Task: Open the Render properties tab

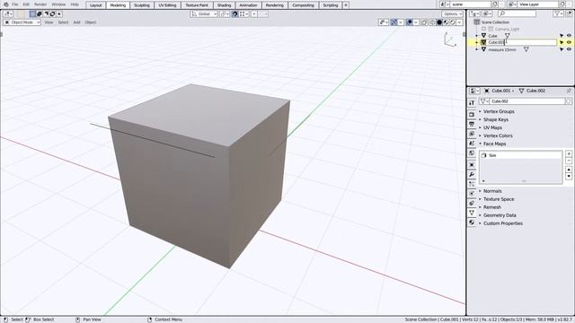Action: click(472, 115)
